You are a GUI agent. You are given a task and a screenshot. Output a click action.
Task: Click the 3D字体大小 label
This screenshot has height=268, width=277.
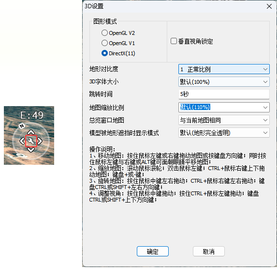[x=104, y=81]
